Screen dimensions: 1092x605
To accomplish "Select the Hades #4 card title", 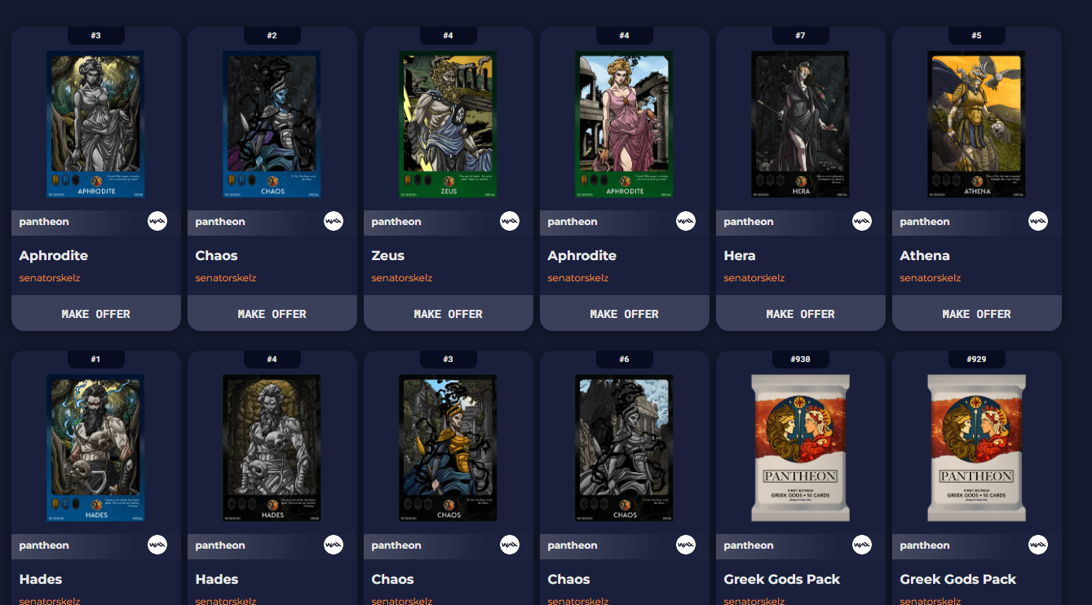I will tap(217, 579).
